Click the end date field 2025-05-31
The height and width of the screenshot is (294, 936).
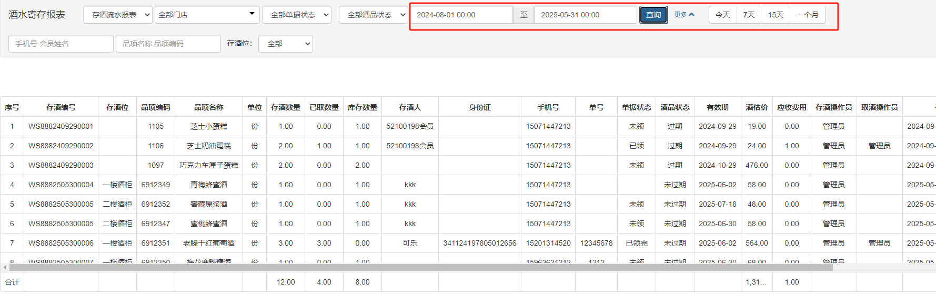click(x=585, y=15)
